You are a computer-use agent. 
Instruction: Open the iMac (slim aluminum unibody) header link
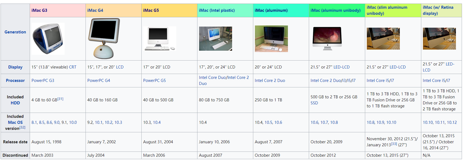point(387,10)
